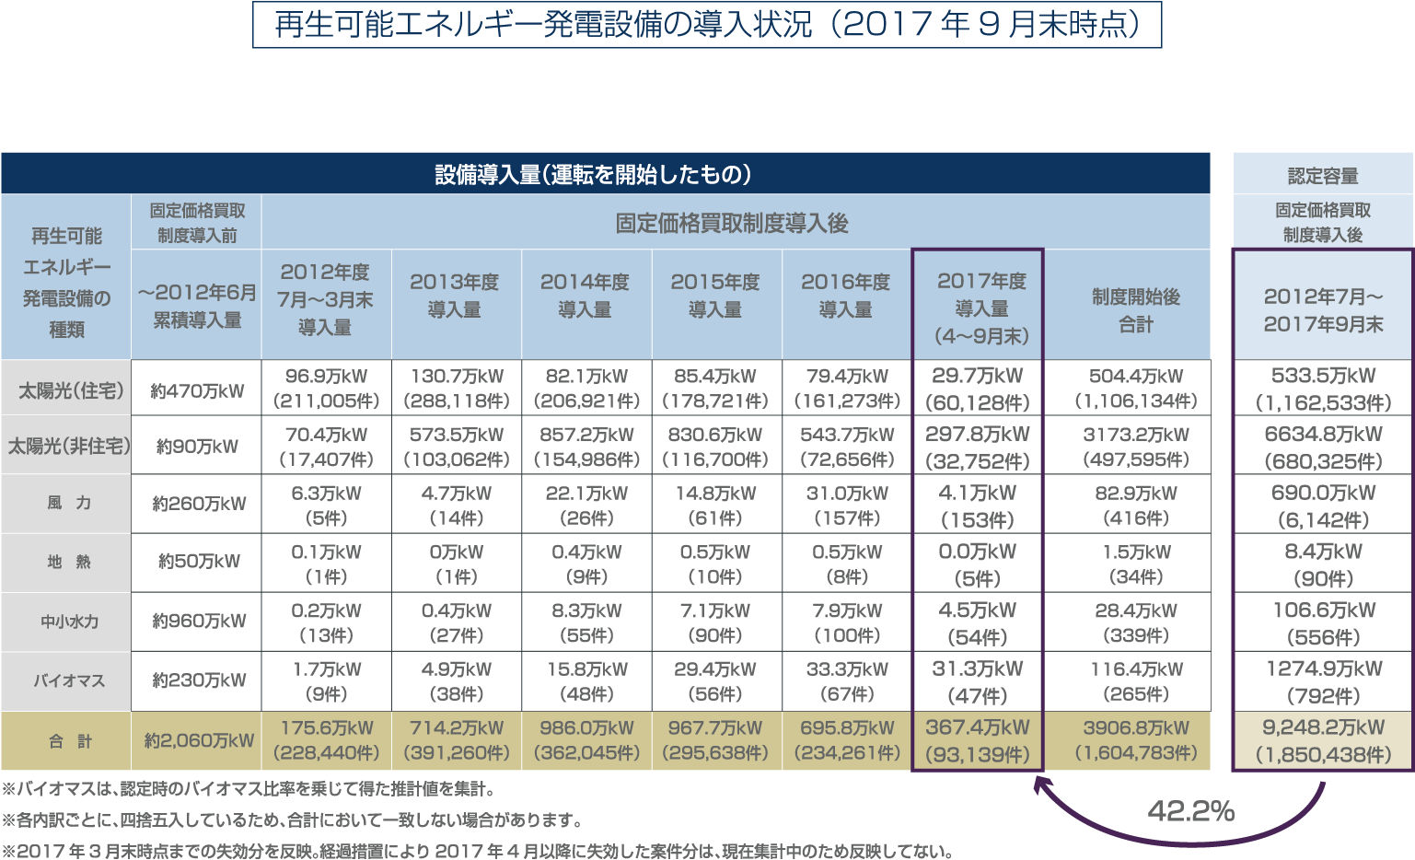The height and width of the screenshot is (860, 1415).
Task: Select the 31.0万kW (157件) cell
Action: pos(846,505)
